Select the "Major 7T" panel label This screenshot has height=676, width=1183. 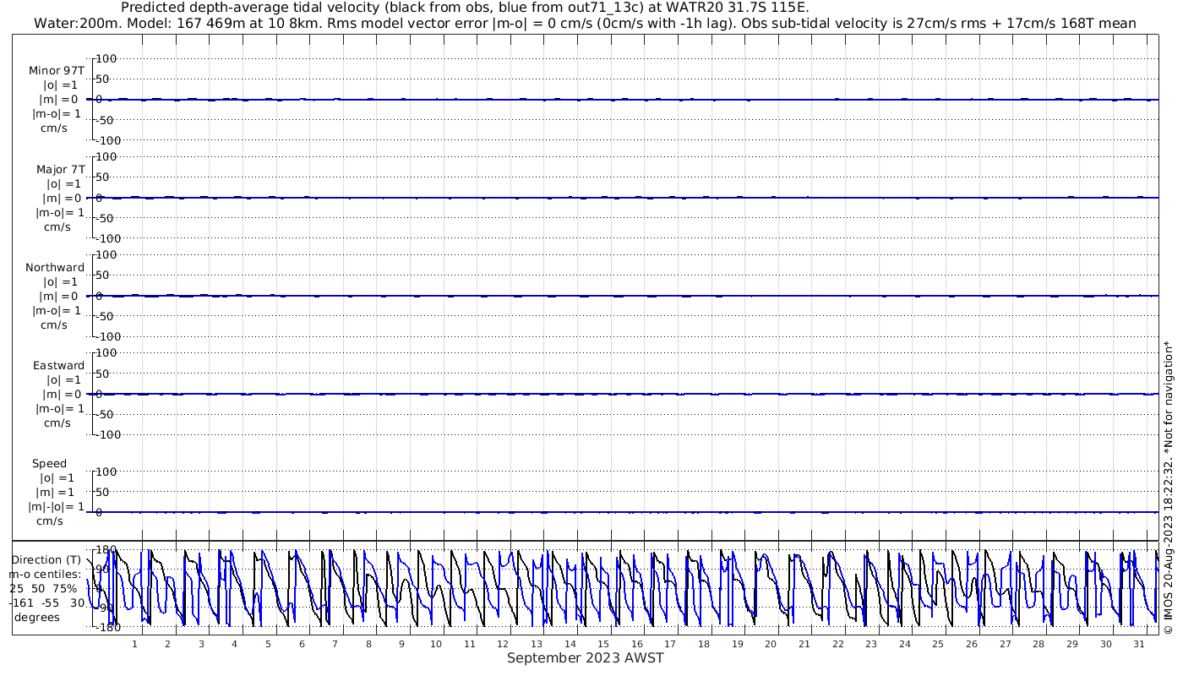(61, 169)
